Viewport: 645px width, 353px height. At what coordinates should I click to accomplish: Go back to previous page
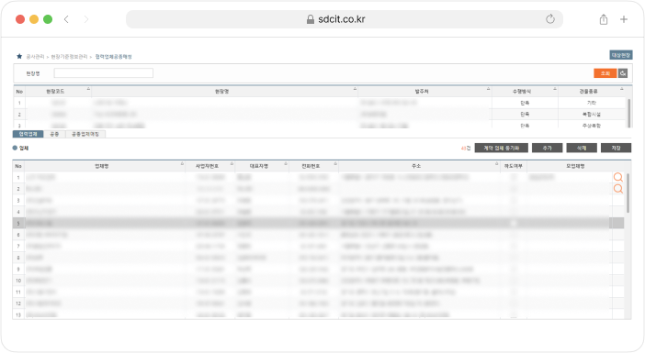[66, 19]
